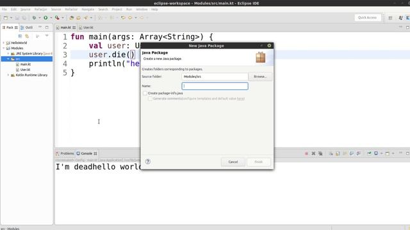Open Package Explorer view menu triangle

click(47, 36)
